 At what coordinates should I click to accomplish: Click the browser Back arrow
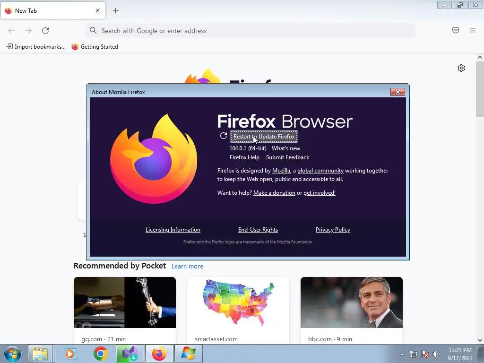pos(11,31)
